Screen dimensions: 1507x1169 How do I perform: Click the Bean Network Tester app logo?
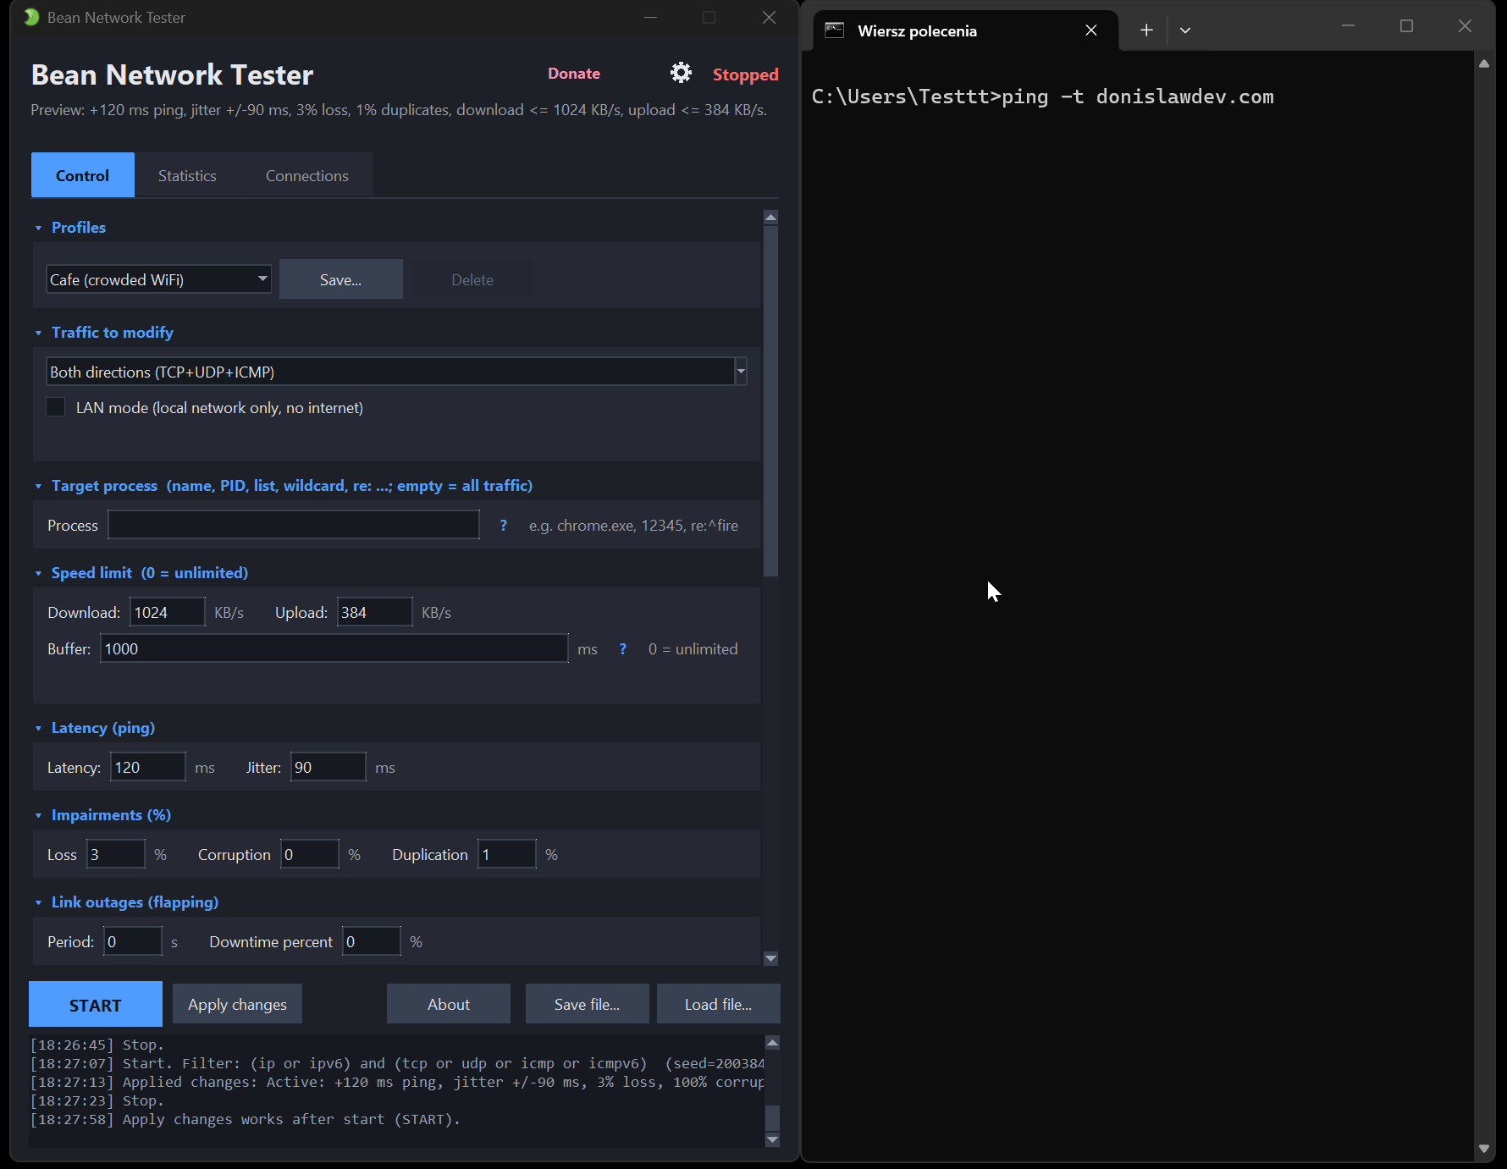(x=31, y=17)
